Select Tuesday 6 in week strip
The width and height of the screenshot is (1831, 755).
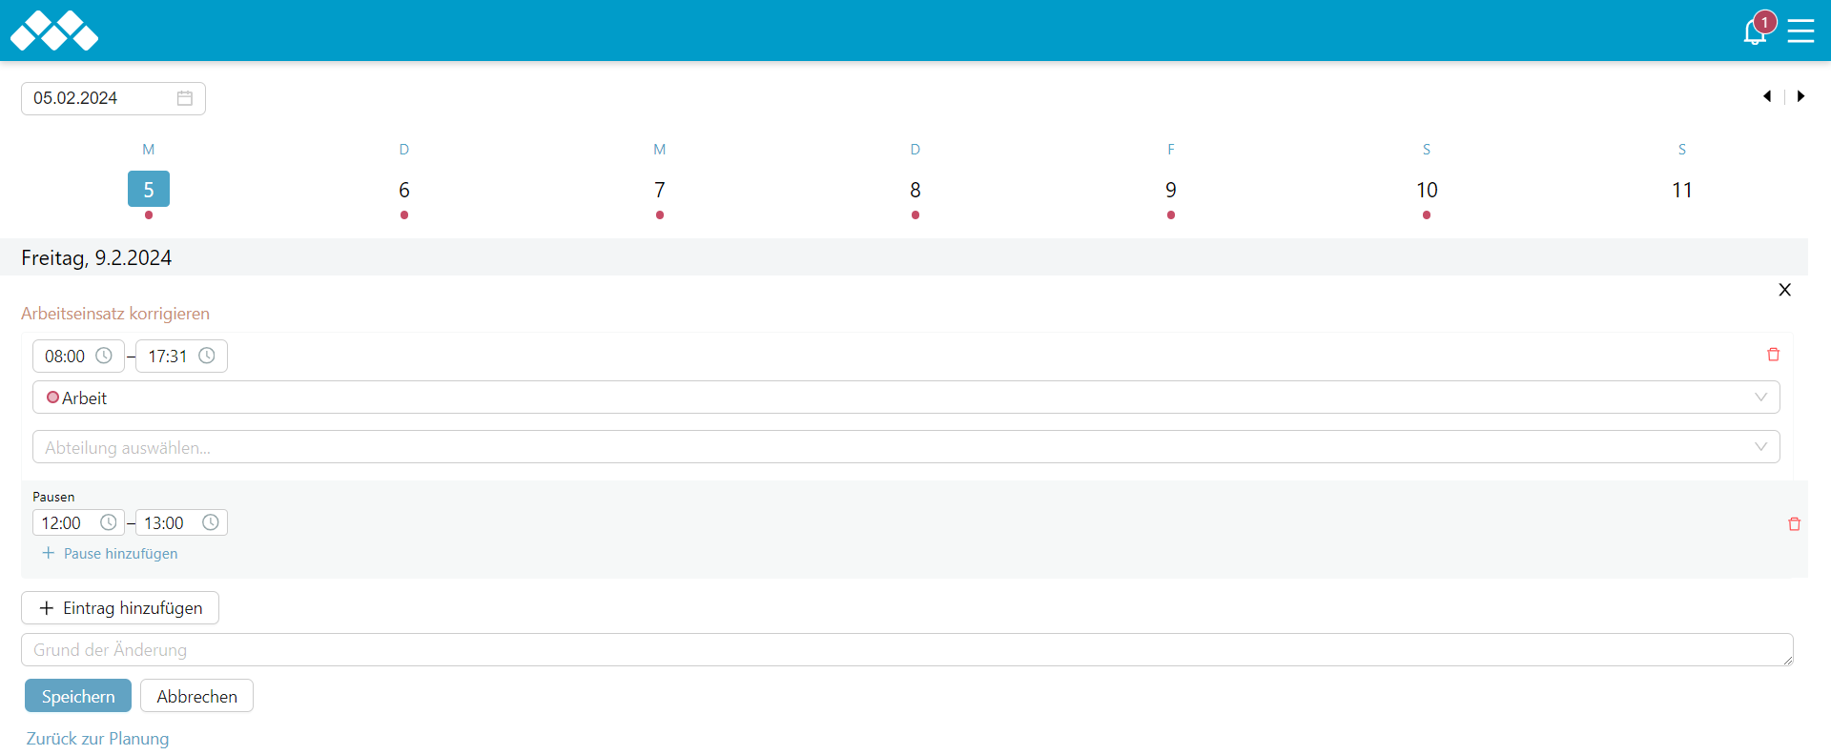[404, 190]
